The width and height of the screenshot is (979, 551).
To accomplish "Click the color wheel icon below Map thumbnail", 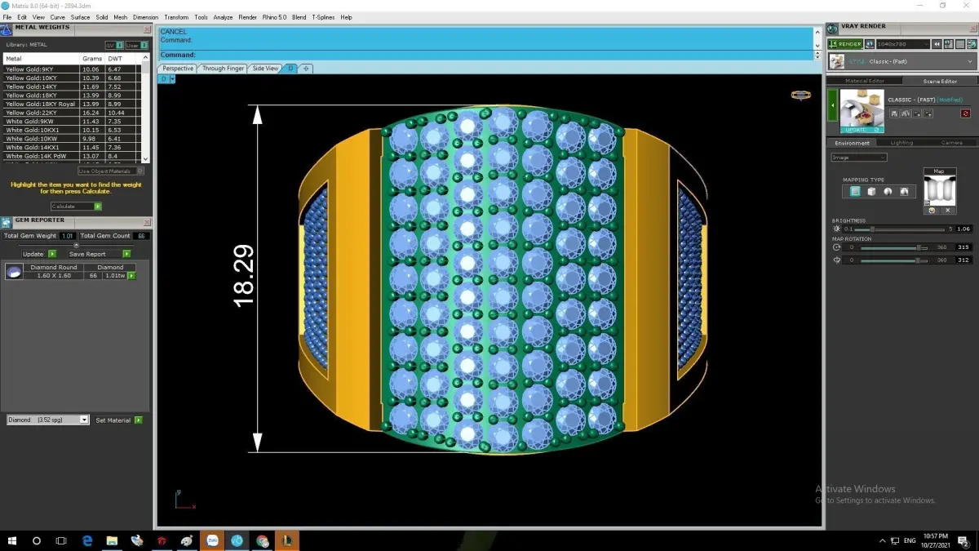I will [932, 211].
